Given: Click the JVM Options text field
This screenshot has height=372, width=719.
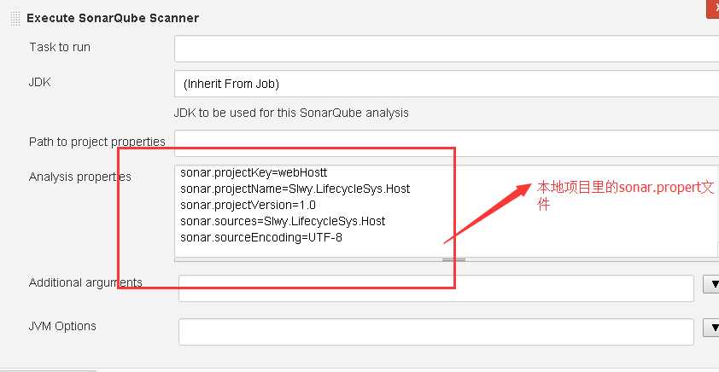Looking at the screenshot, I should pyautogui.click(x=436, y=332).
